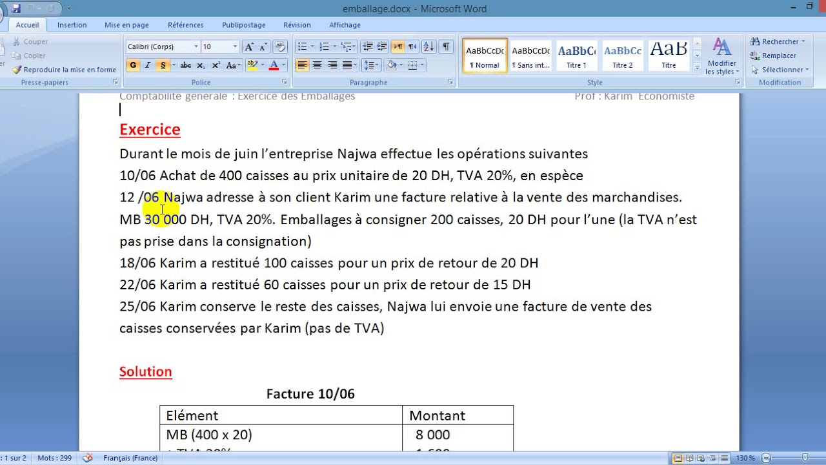Open the Affichage tab
Viewport: 826px width, 465px height.
click(x=345, y=25)
